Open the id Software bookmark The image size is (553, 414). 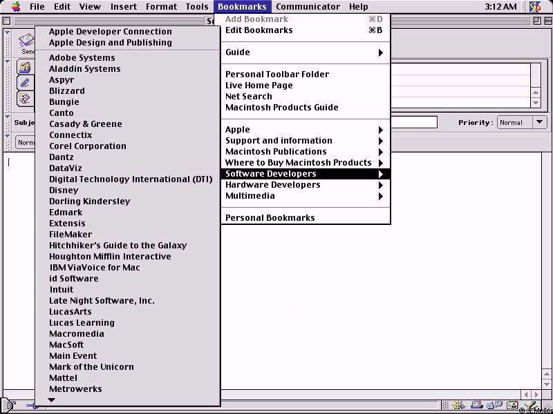[128, 279]
